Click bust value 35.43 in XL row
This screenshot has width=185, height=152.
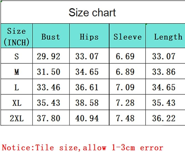click(x=48, y=103)
